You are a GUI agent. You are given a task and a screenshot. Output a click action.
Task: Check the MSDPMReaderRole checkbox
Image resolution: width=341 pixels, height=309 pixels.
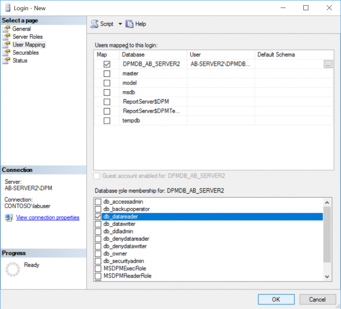pyautogui.click(x=98, y=276)
